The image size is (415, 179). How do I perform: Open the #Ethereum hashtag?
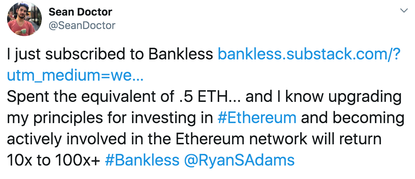point(257,117)
